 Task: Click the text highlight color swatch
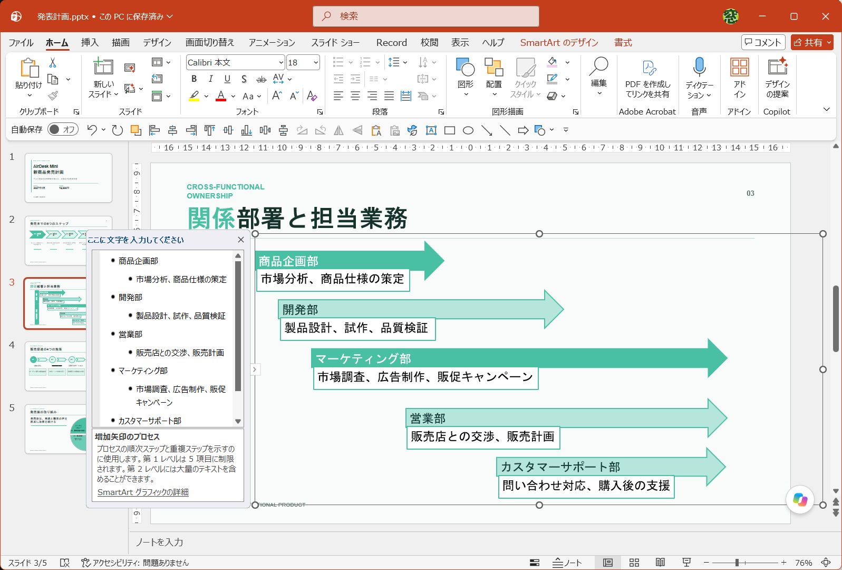(x=194, y=96)
